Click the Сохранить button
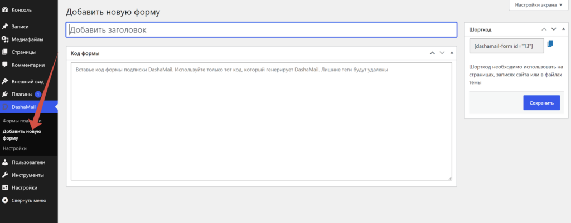The image size is (571, 223). click(541, 103)
